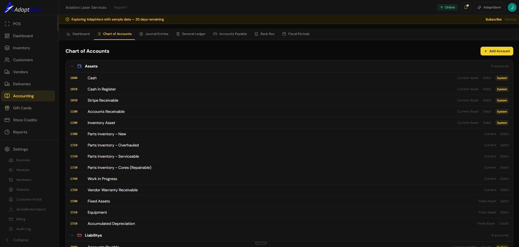Screen dimensions: 519x247
Task: Click the Add Account button
Action: point(497,51)
